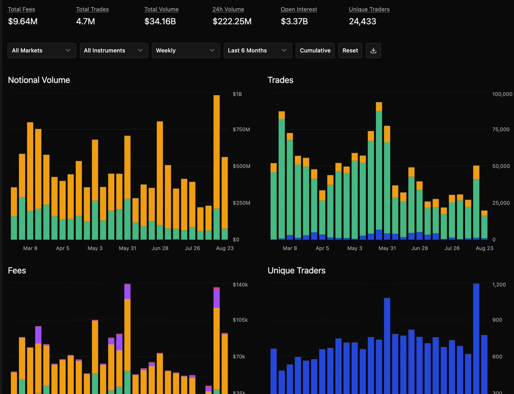Change the Weekly interval dropdown
The height and width of the screenshot is (394, 514).
(186, 51)
